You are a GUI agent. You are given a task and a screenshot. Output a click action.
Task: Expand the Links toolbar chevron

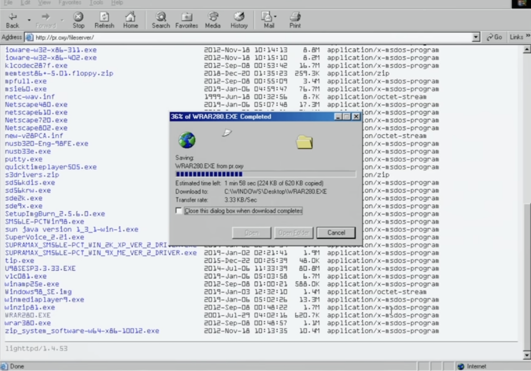528,36
